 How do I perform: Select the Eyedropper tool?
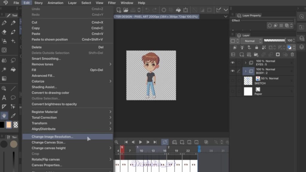[13, 116]
